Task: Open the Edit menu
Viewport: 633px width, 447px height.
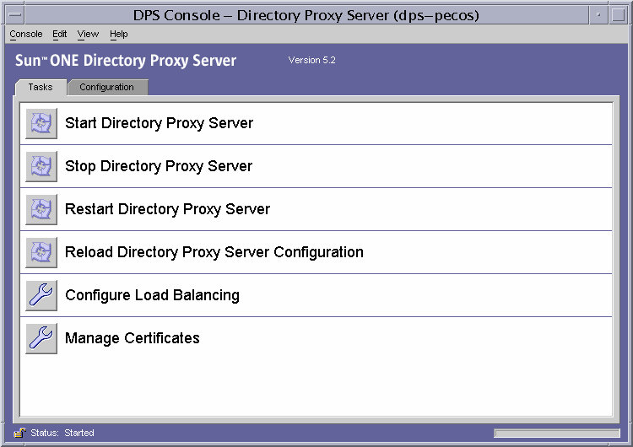Action: pyautogui.click(x=59, y=35)
